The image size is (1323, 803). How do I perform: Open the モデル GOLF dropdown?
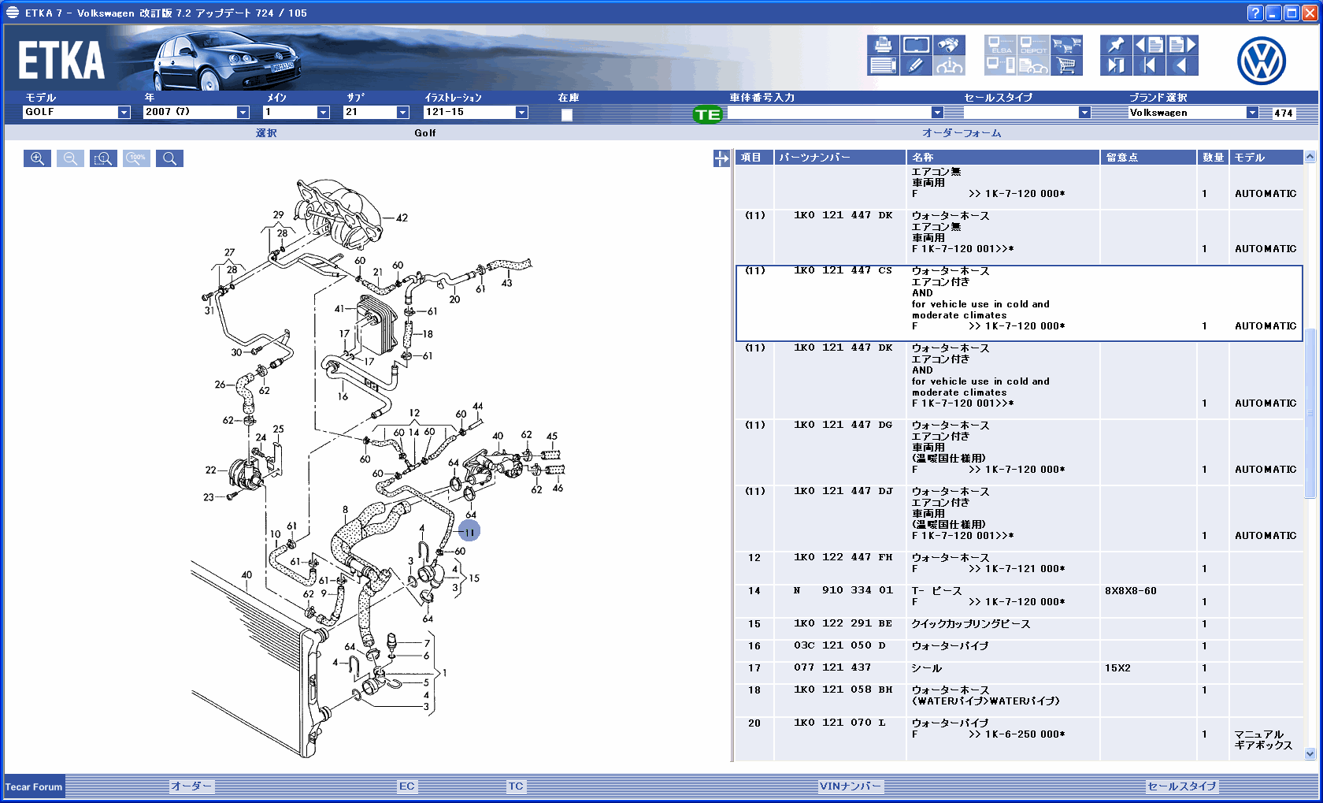tap(124, 113)
